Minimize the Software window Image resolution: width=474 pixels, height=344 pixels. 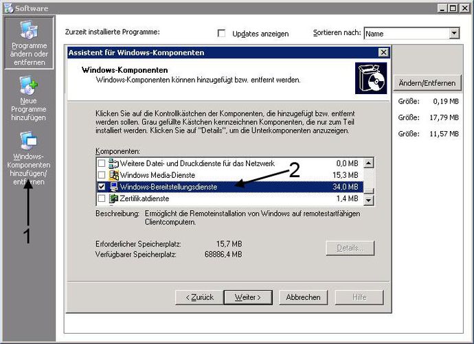pyautogui.click(x=442, y=8)
